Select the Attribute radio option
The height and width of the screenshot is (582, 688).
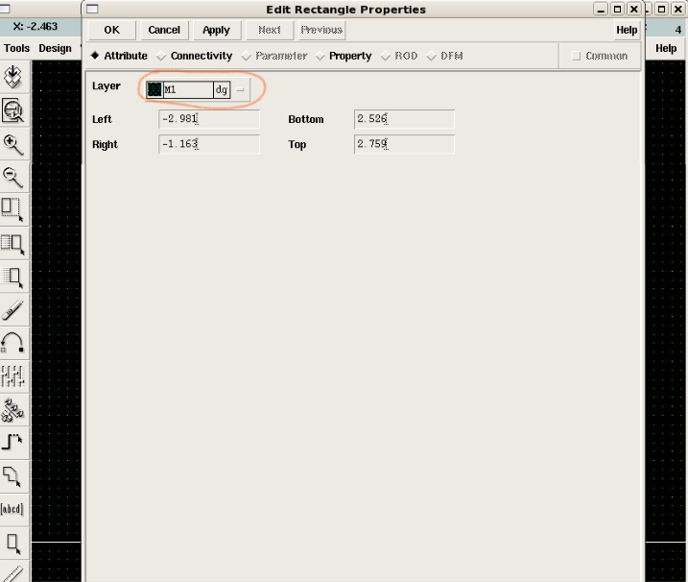coord(119,56)
